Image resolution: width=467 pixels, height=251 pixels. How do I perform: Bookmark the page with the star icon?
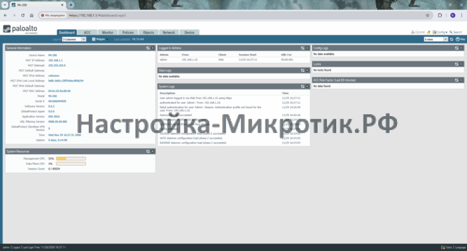coord(428,15)
